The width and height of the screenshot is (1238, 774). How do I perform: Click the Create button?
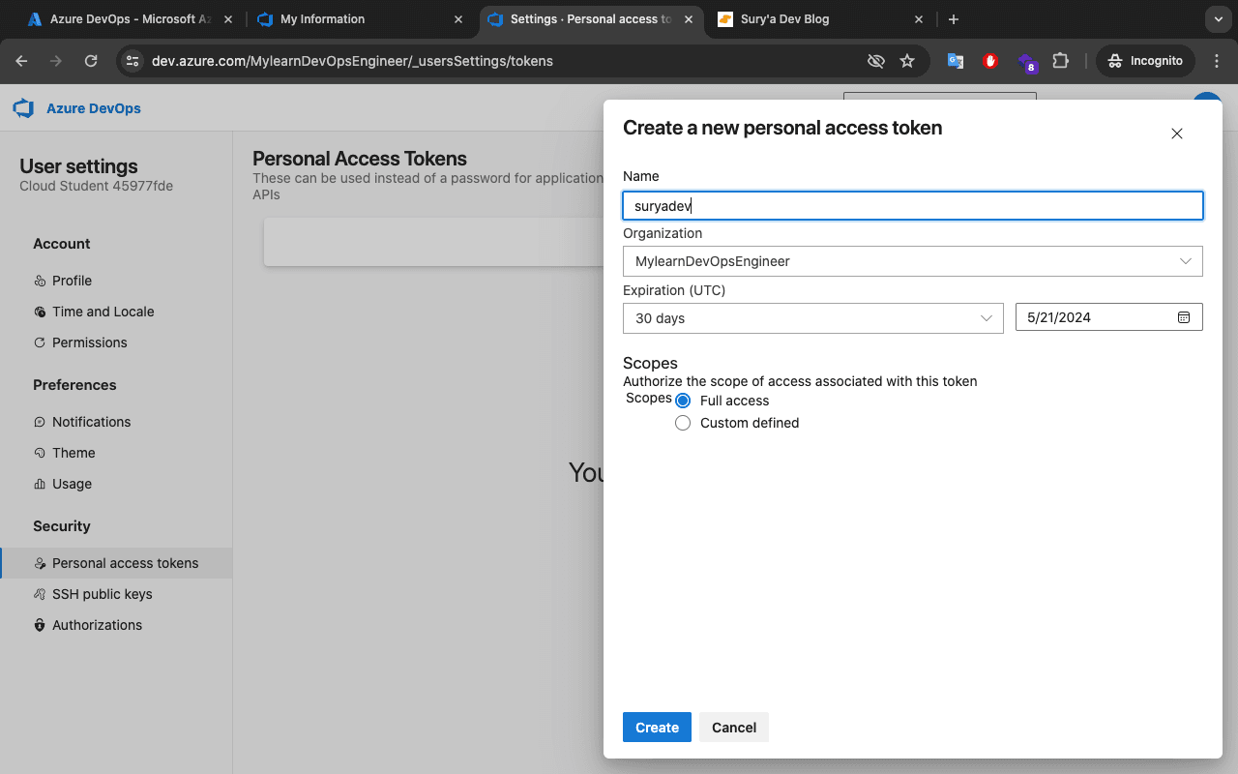pyautogui.click(x=657, y=728)
